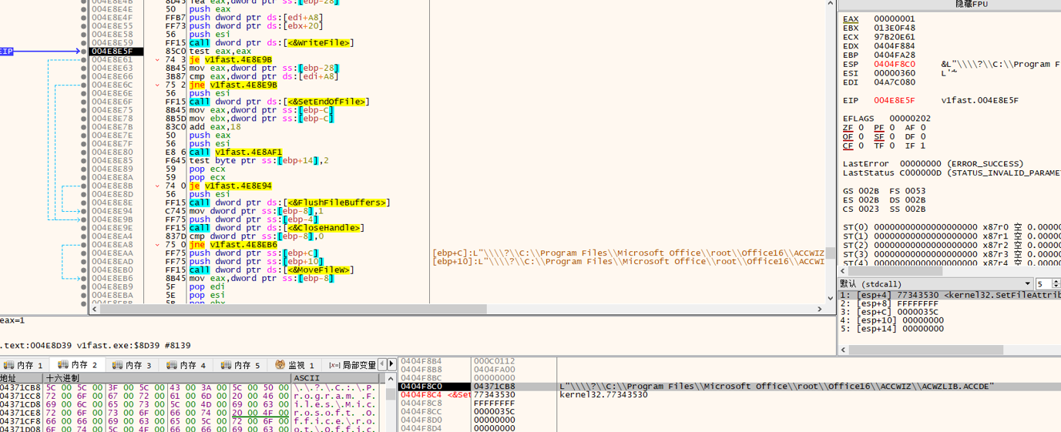Select the 内存 5 tab

tap(241, 365)
